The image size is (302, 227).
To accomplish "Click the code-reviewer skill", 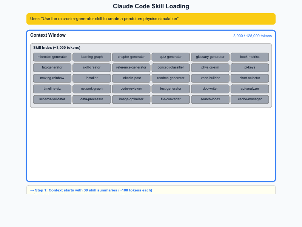I will click(x=131, y=89).
